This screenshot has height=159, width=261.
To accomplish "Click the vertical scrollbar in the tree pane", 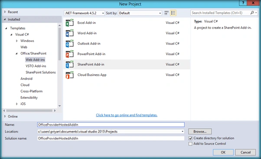I will [x=59, y=44].
